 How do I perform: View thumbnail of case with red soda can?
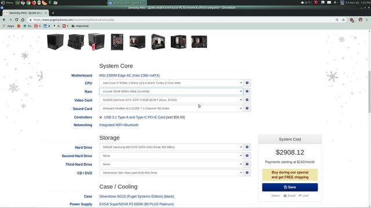(96, 42)
